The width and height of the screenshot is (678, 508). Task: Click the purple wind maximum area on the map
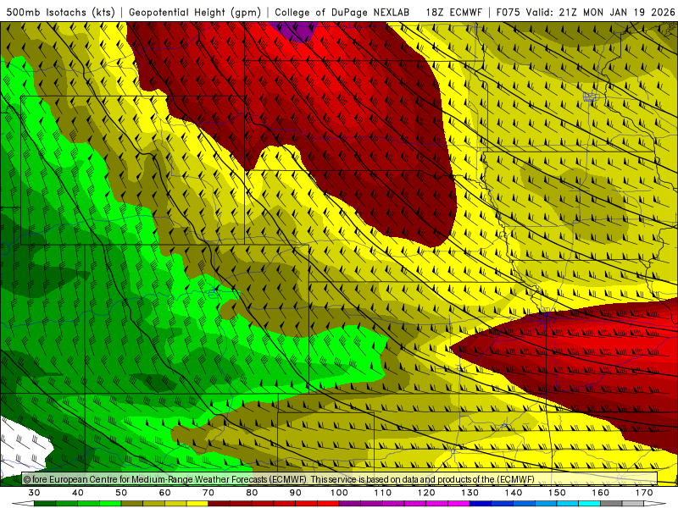tap(295, 30)
